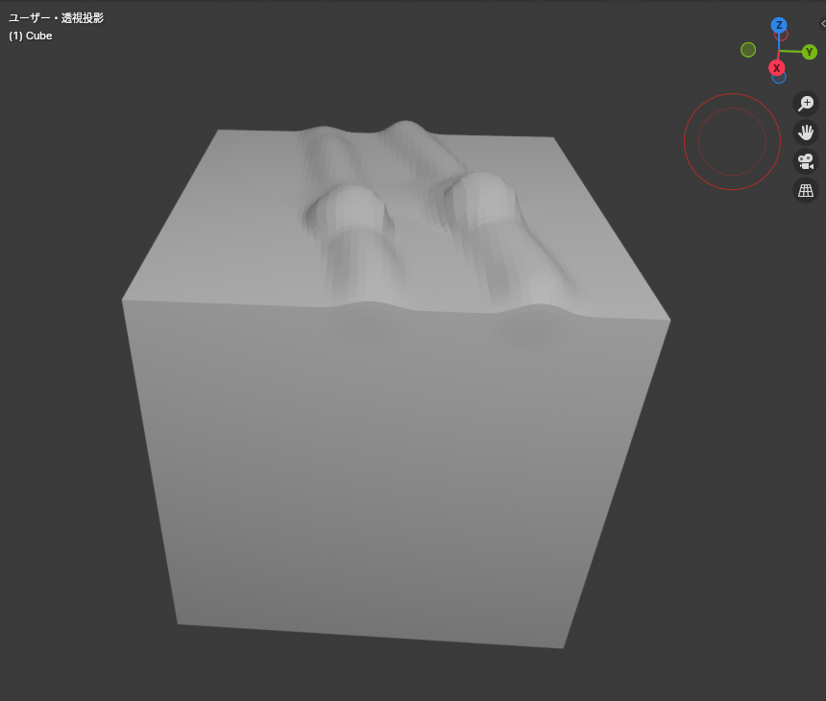Click the hollow blue negative Z circle
Image resolution: width=826 pixels, height=701 pixels.
pyautogui.click(x=779, y=77)
